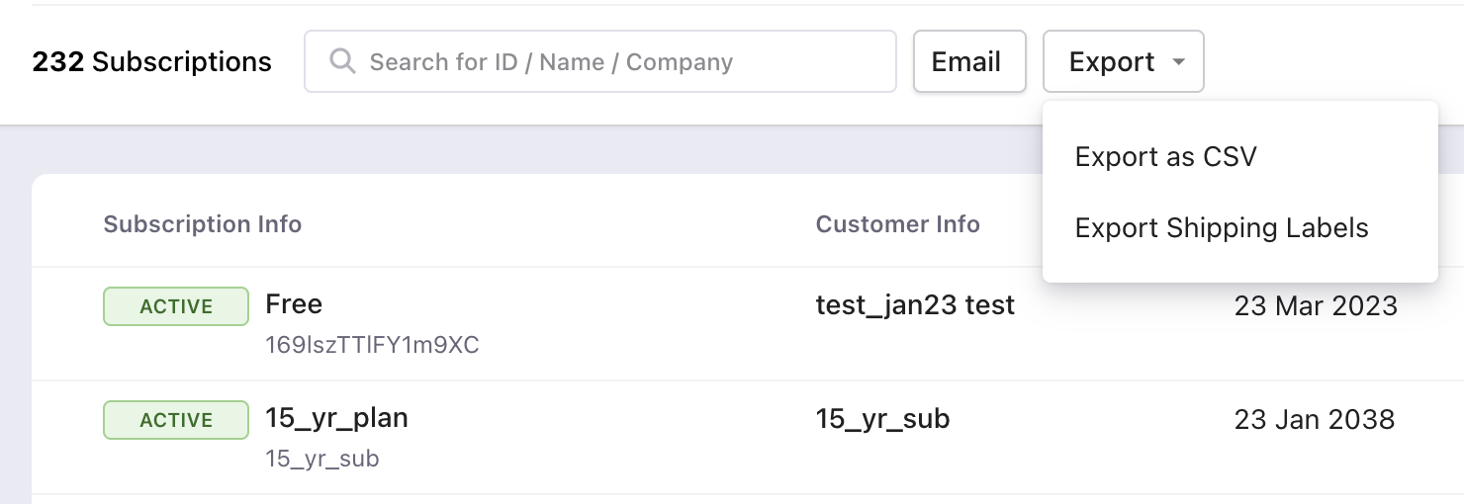Click the 15_yr_sub subscription ID text
This screenshot has height=504, width=1464.
tap(321, 459)
